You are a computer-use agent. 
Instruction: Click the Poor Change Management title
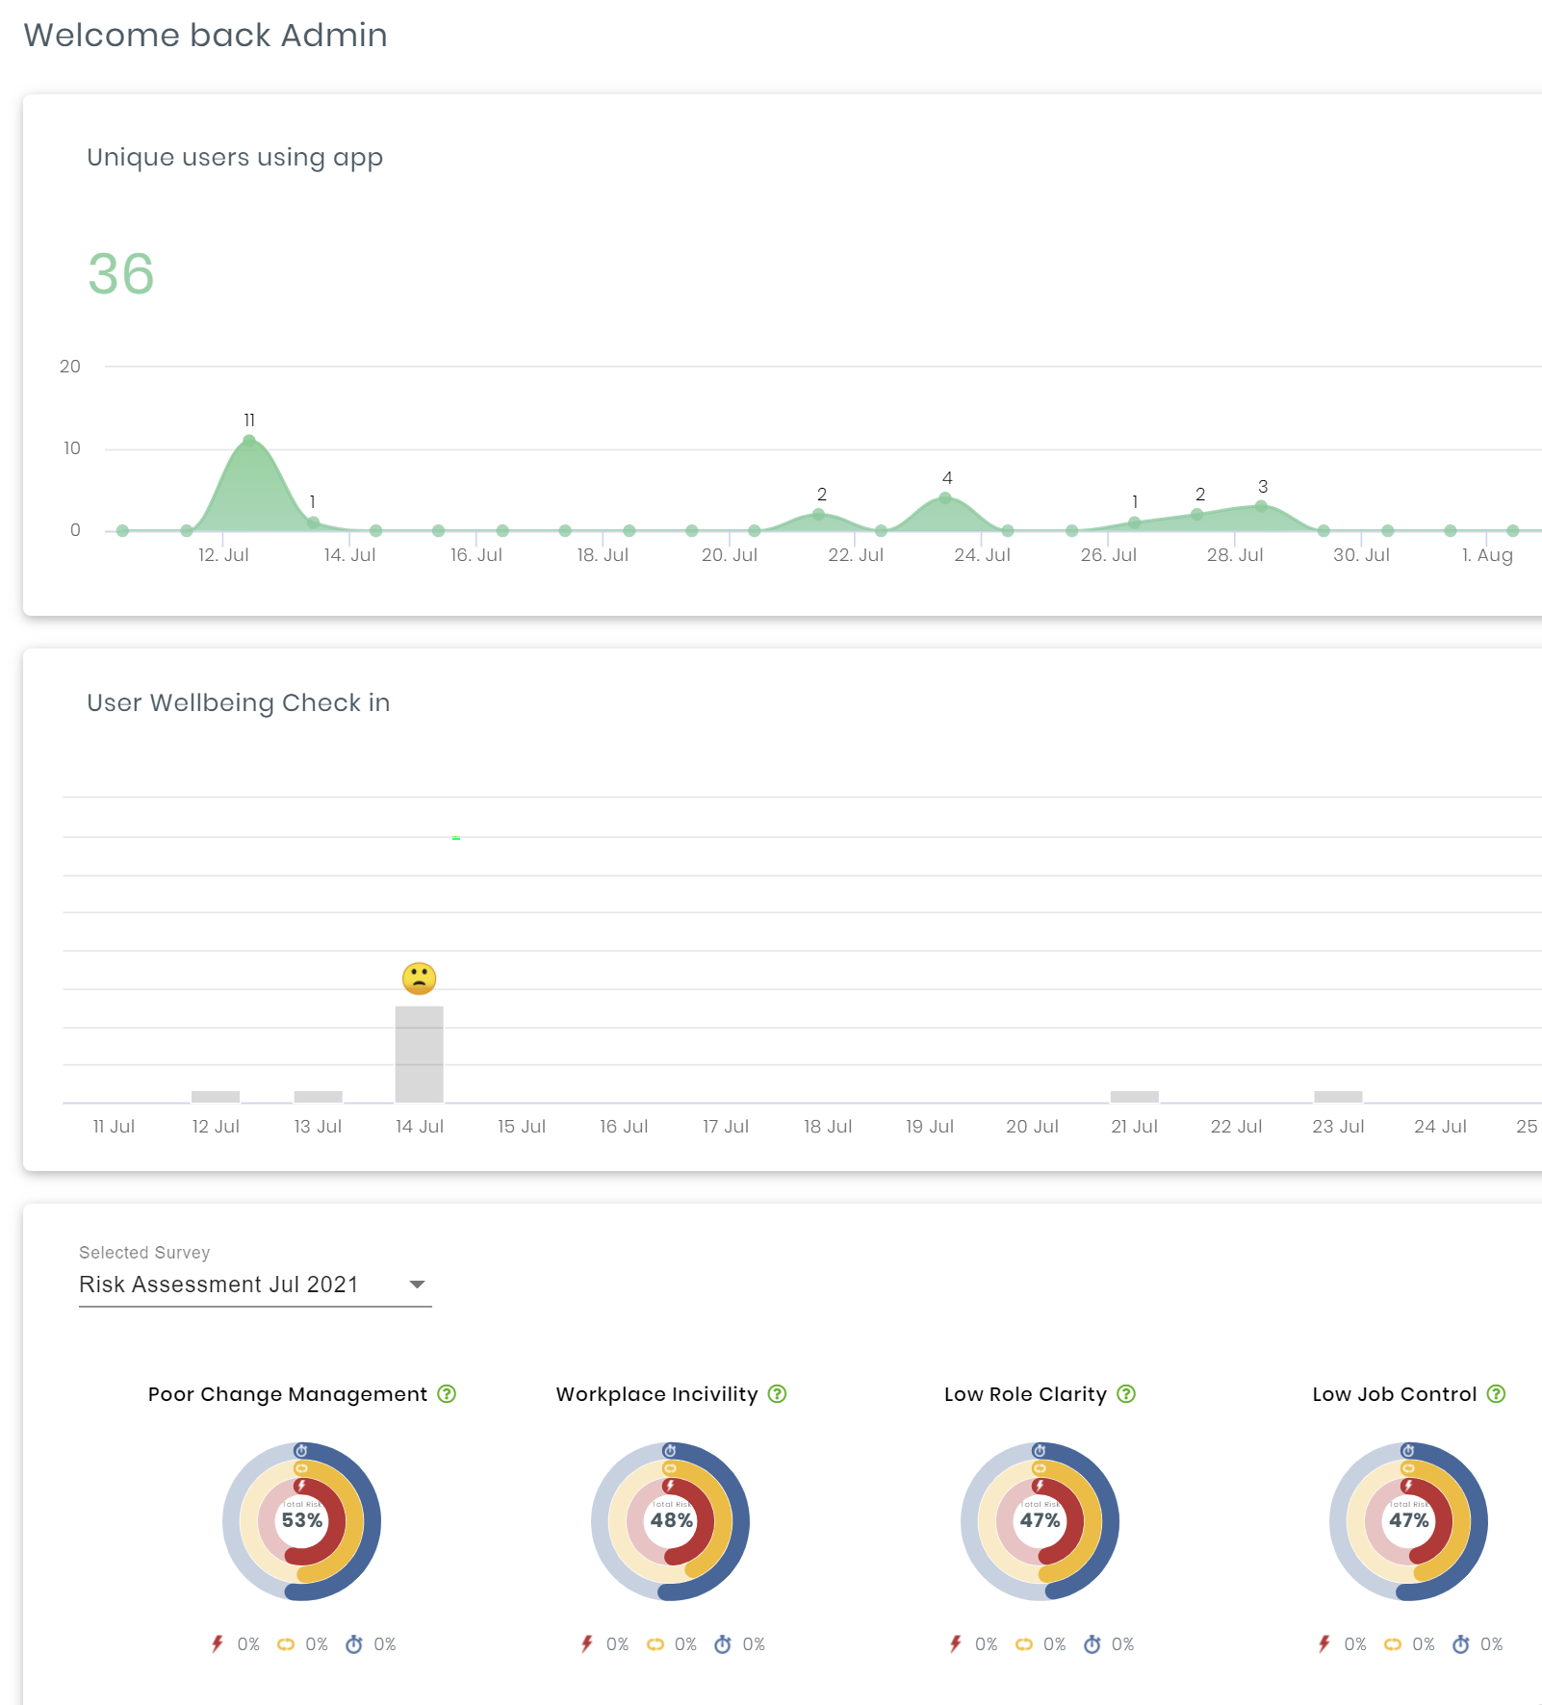(x=288, y=1394)
